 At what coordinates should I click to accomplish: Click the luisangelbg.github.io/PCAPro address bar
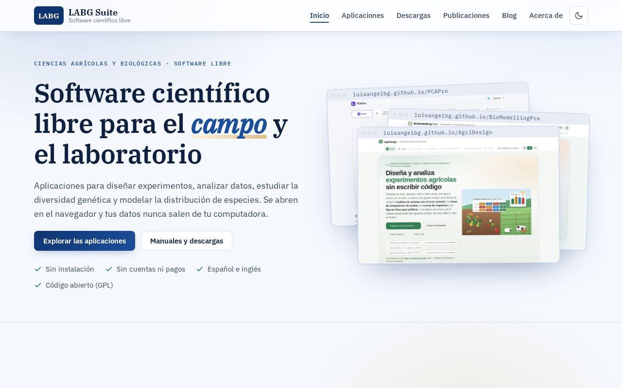click(x=400, y=93)
